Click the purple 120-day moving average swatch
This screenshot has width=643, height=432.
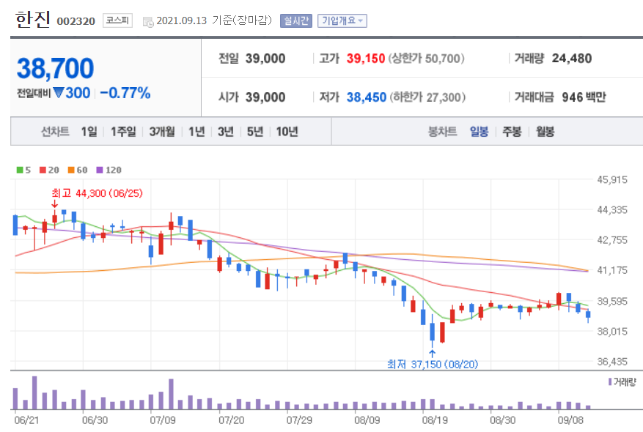coord(100,170)
